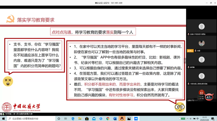Click the Windows Start button
This screenshot has height=121, width=217.
point(4,119)
